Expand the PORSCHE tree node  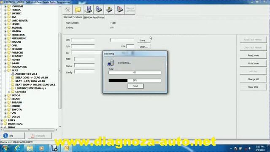pos(5,52)
